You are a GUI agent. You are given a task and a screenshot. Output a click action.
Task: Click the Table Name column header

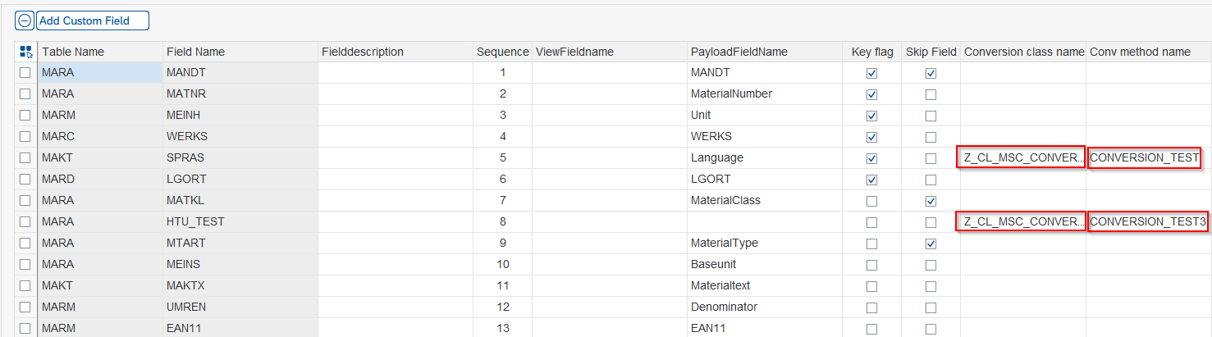tap(100, 52)
